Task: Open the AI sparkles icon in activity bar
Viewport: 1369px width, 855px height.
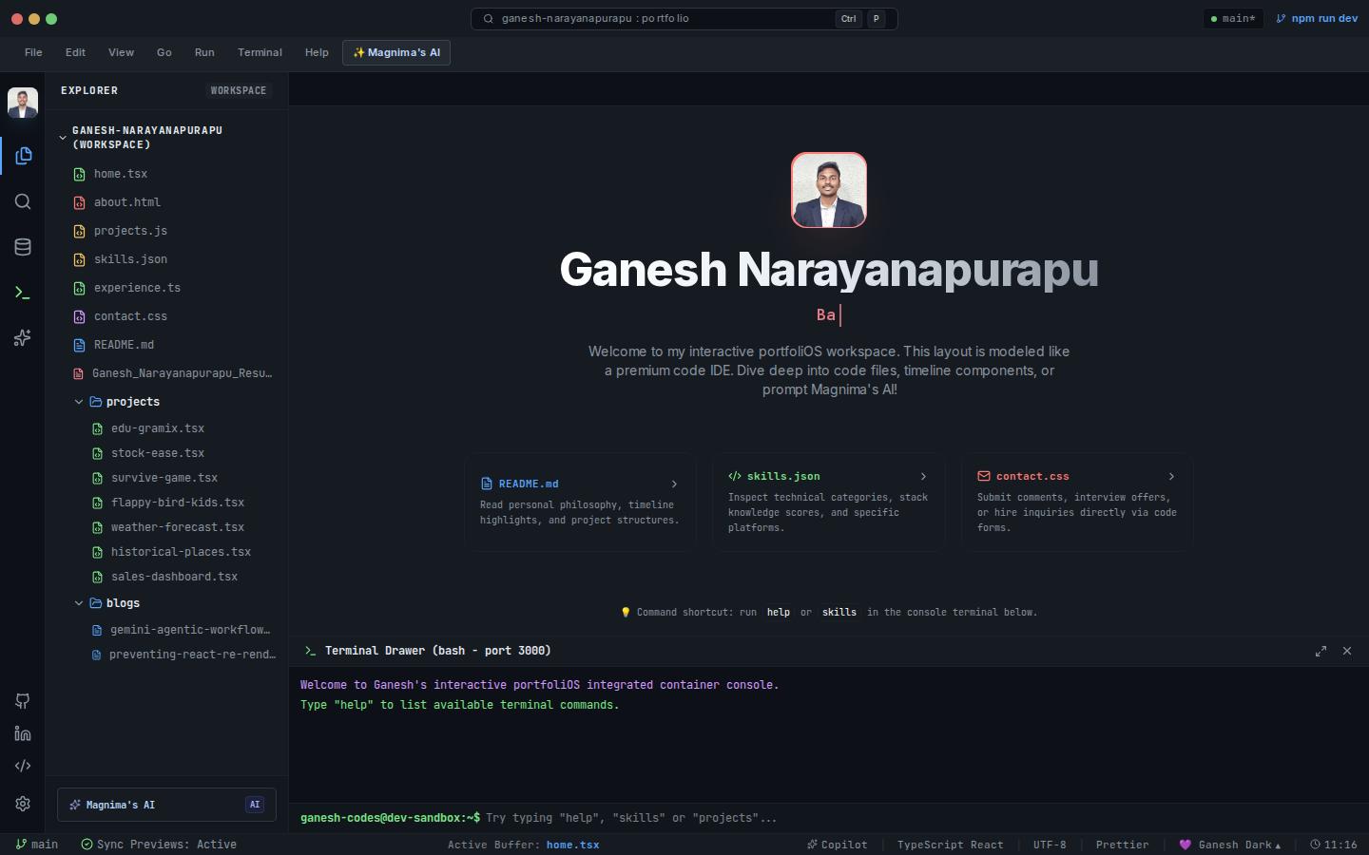Action: pos(23,338)
